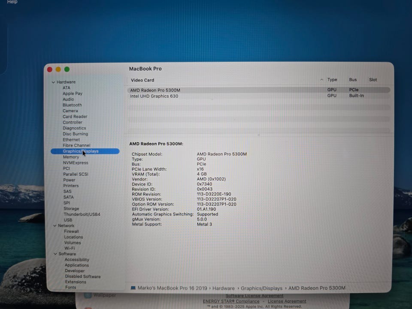Select NVMExpress in the sidebar
The height and width of the screenshot is (309, 412).
pos(76,163)
